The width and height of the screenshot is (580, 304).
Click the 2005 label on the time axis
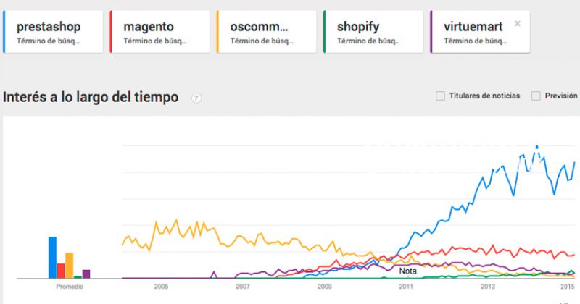tap(161, 287)
